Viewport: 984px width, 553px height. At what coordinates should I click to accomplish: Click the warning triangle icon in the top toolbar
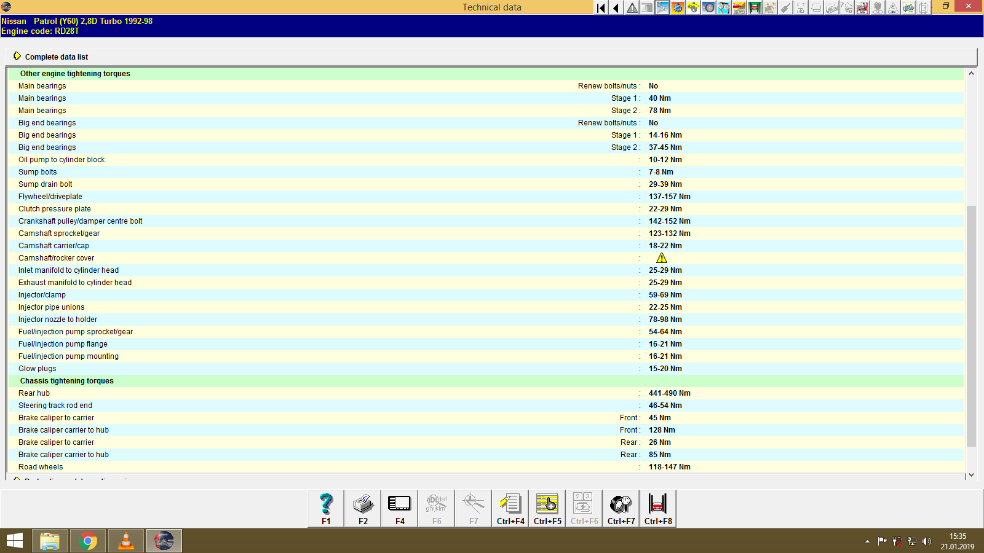click(x=631, y=8)
